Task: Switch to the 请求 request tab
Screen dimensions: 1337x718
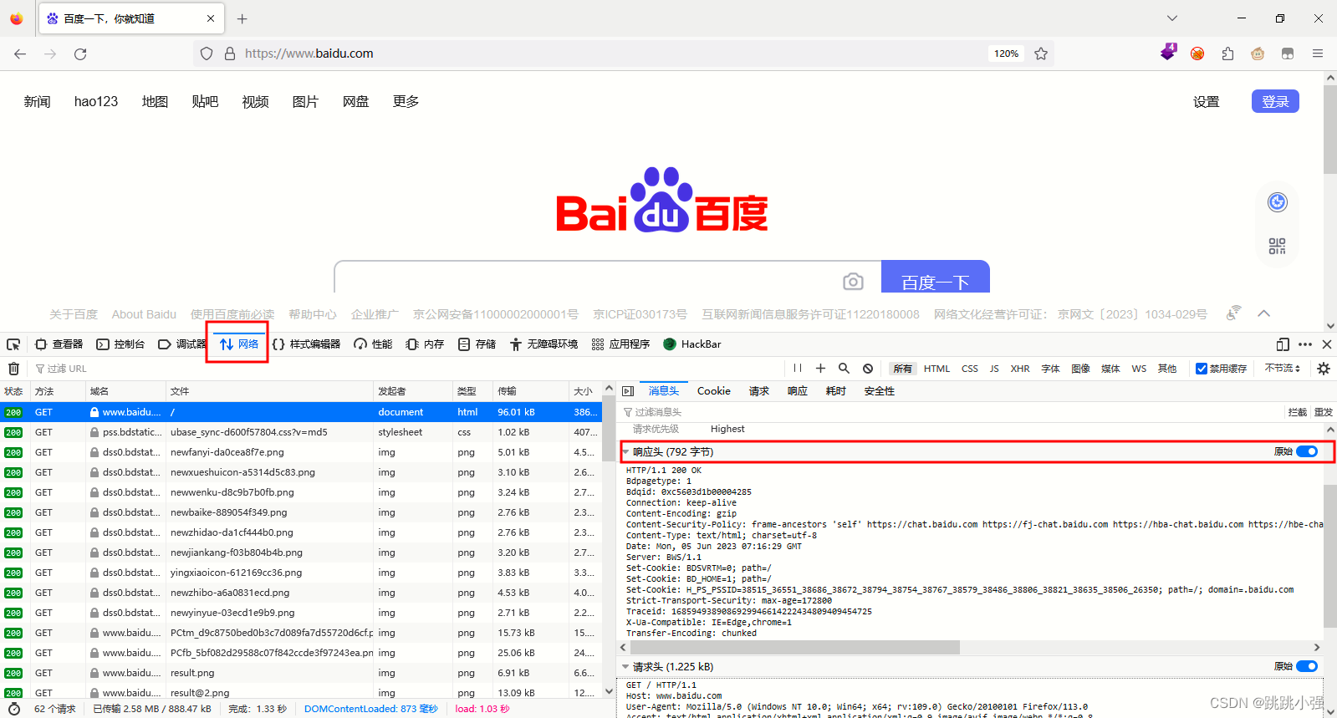Action: 759,391
